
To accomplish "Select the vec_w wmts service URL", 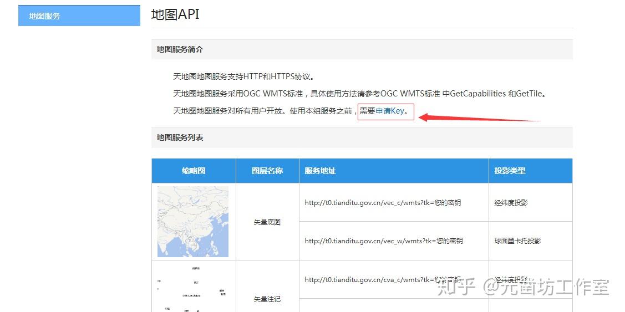I will tap(384, 241).
